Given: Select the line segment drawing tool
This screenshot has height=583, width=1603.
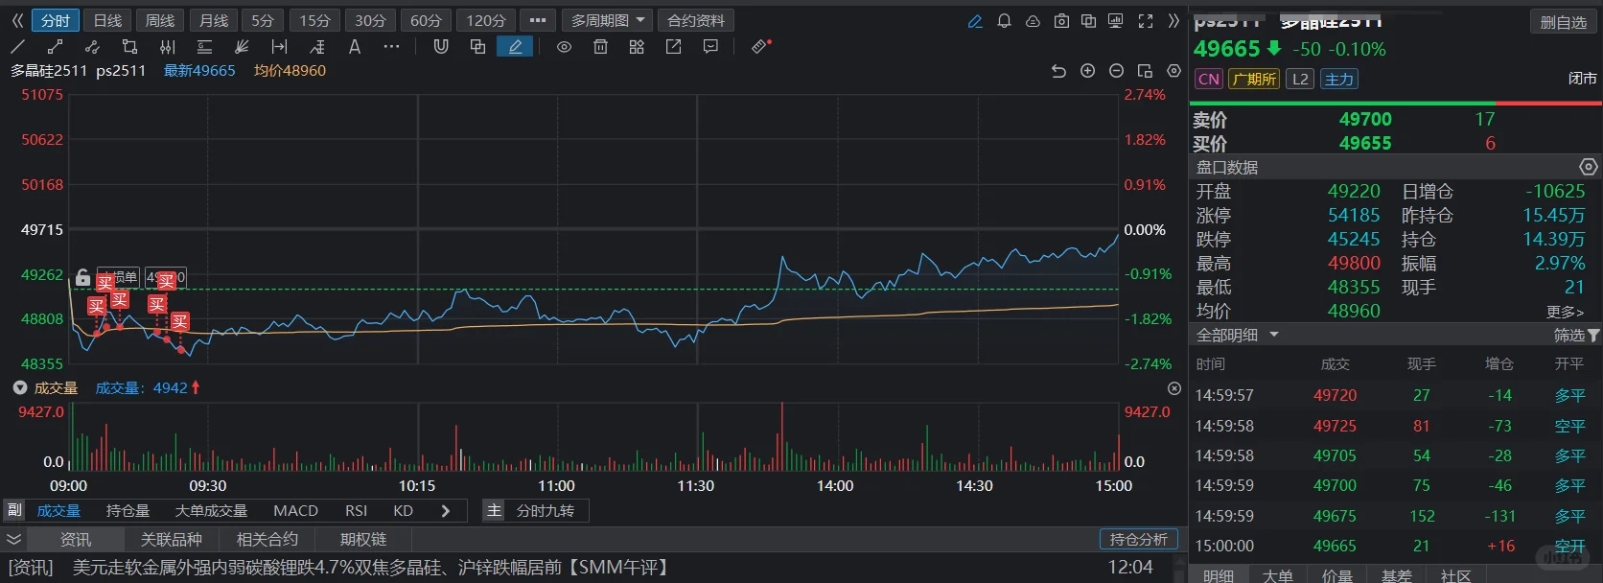Looking at the screenshot, I should click(55, 46).
